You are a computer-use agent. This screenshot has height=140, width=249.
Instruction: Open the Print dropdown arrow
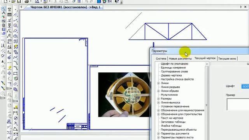pyautogui.click(x=31, y=1)
